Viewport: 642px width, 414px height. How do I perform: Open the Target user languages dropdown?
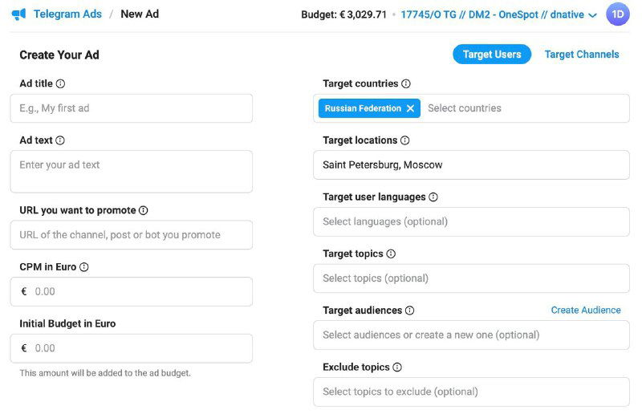click(x=471, y=221)
